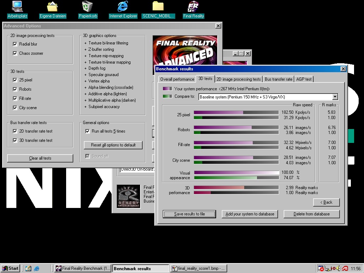Click Clear all tests button
364x273 pixels.
pyautogui.click(x=40, y=158)
